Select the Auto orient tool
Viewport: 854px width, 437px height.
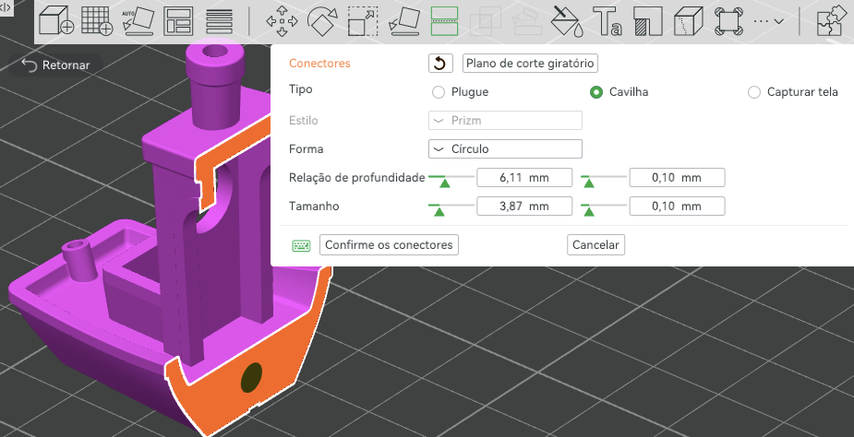point(138,20)
